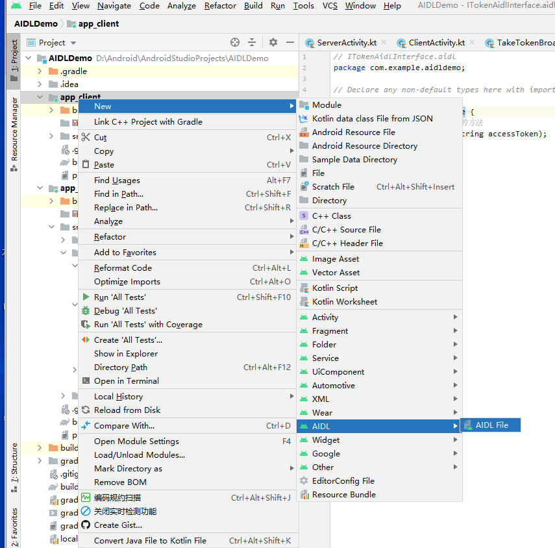Expand the Activity submenu arrow
Screen dimensions: 555x548
pyautogui.click(x=455, y=317)
